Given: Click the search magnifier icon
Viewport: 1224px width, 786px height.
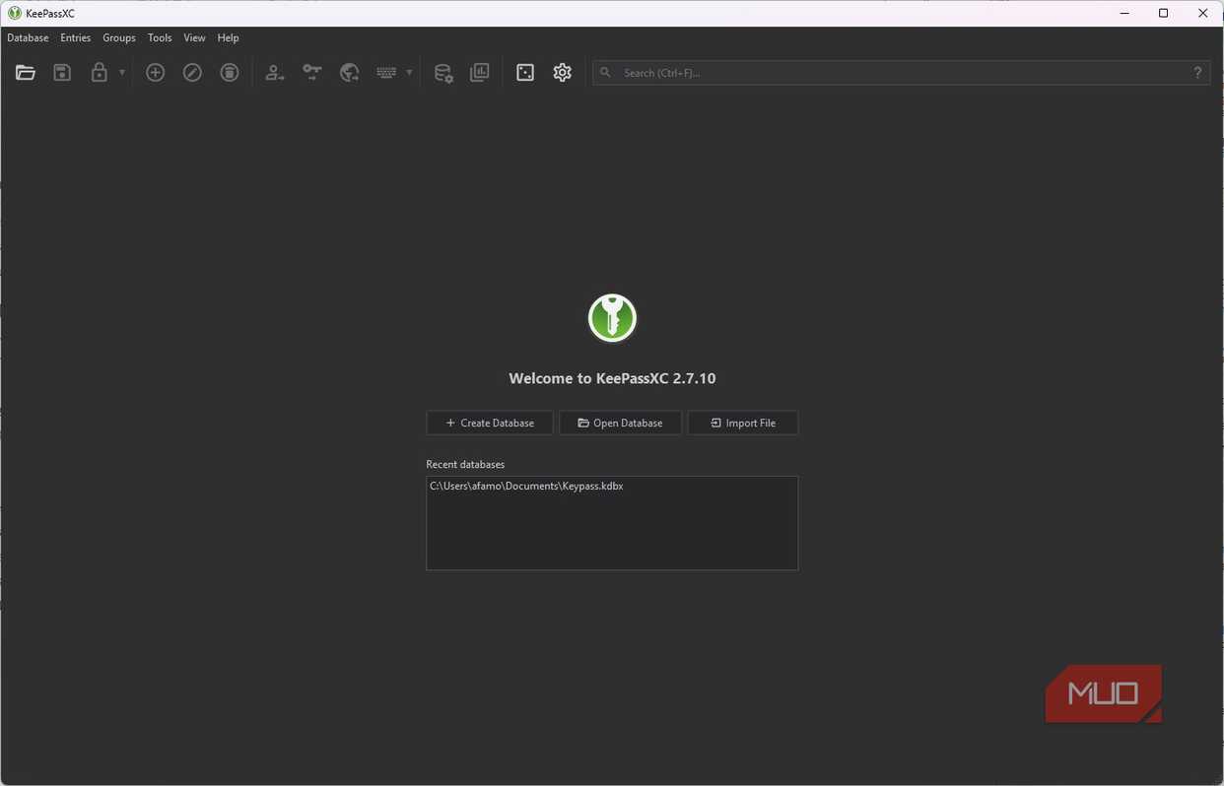Looking at the screenshot, I should click(x=605, y=73).
